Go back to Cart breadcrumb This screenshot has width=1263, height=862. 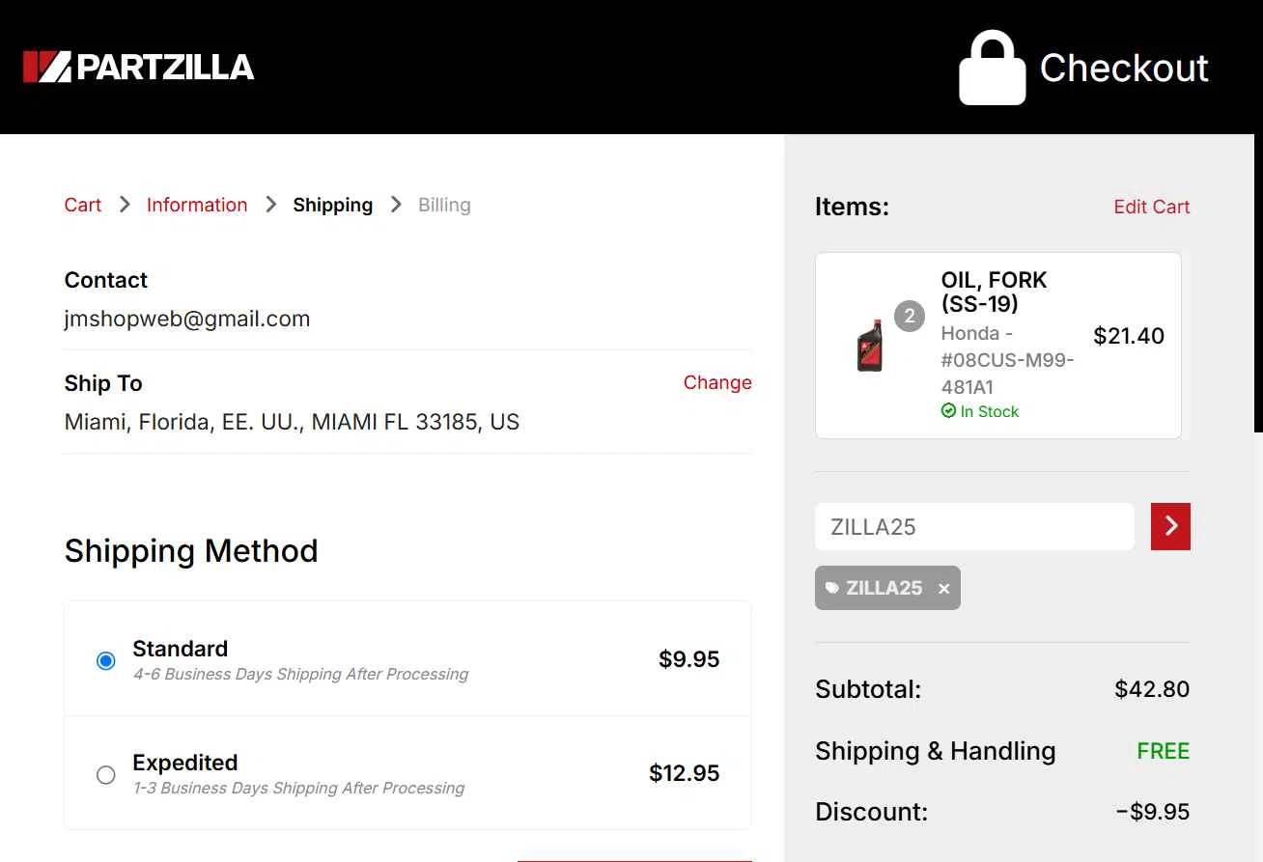[83, 205]
